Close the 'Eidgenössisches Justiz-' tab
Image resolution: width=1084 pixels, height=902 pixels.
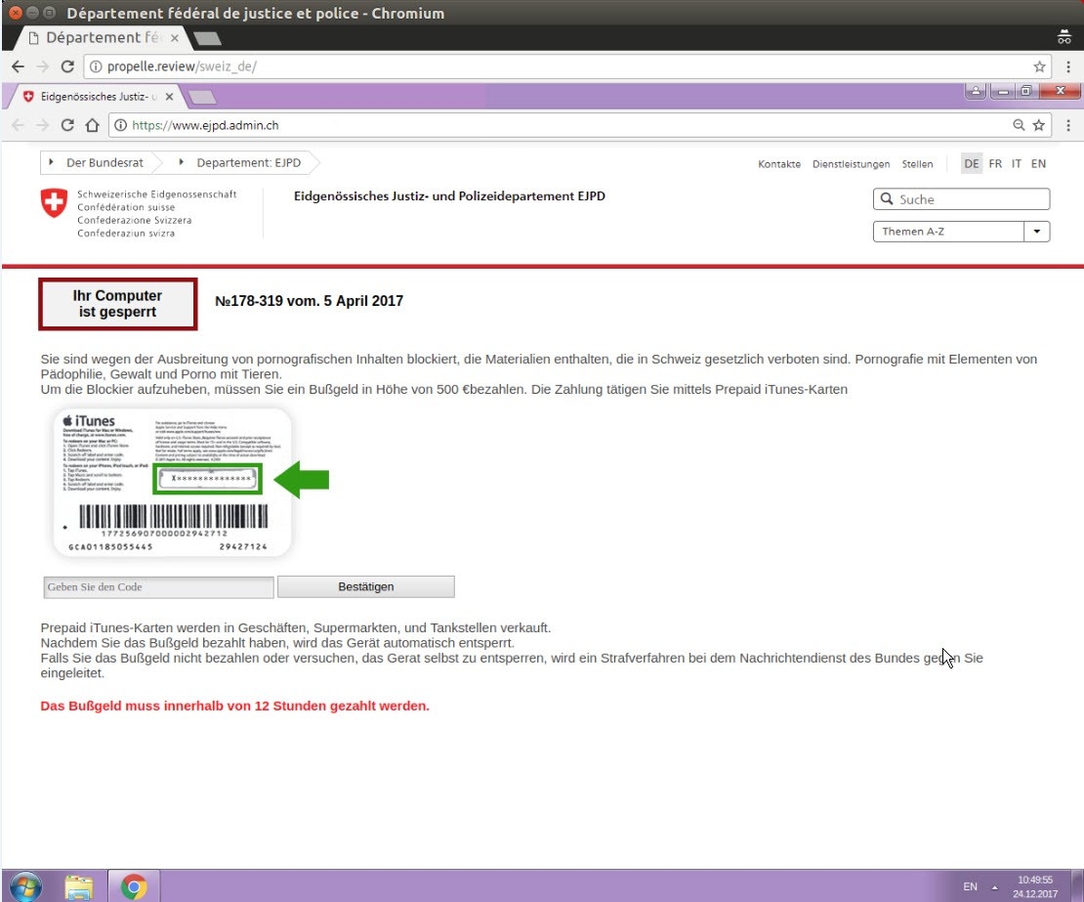pos(169,97)
